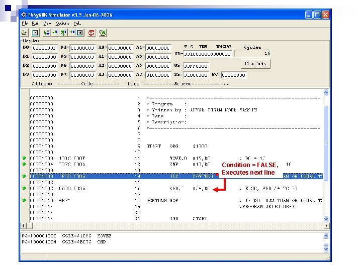Select source line 18 DONTHING NOP
The image size is (362, 271).
[176, 200]
